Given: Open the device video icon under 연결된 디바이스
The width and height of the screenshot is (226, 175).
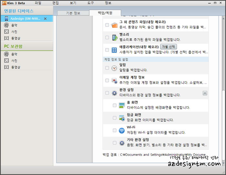Looking at the screenshot, I should tap(6, 38).
